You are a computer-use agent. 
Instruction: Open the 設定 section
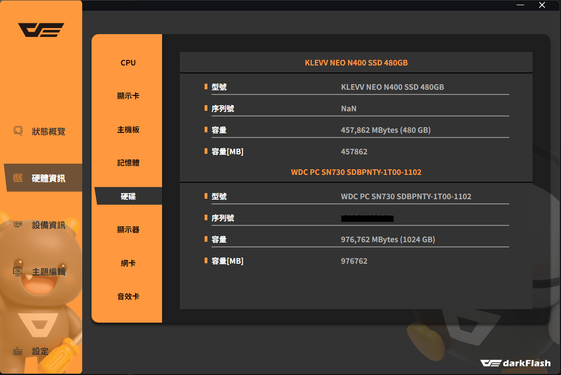pos(40,351)
